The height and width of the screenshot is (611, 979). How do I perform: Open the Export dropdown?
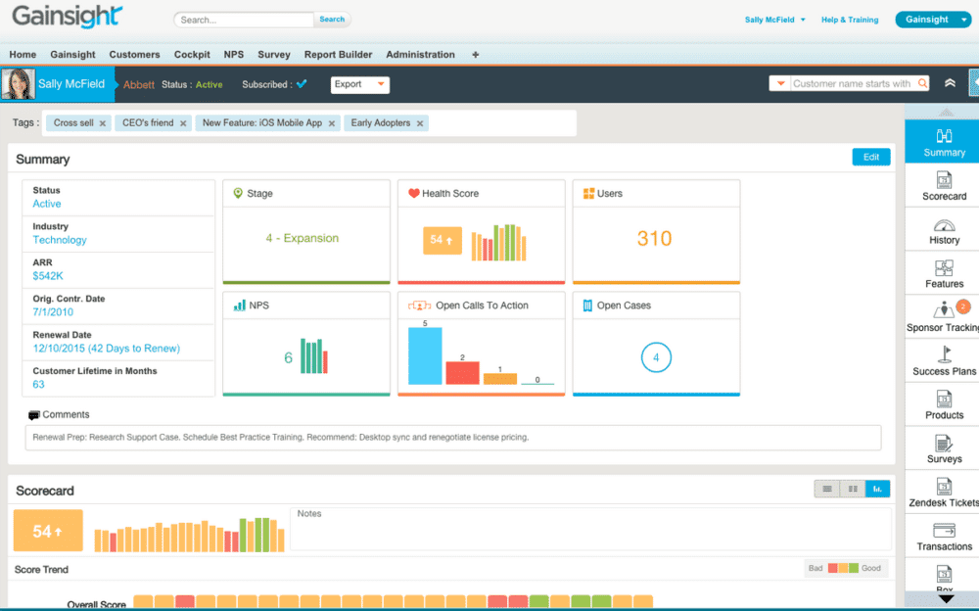click(358, 84)
